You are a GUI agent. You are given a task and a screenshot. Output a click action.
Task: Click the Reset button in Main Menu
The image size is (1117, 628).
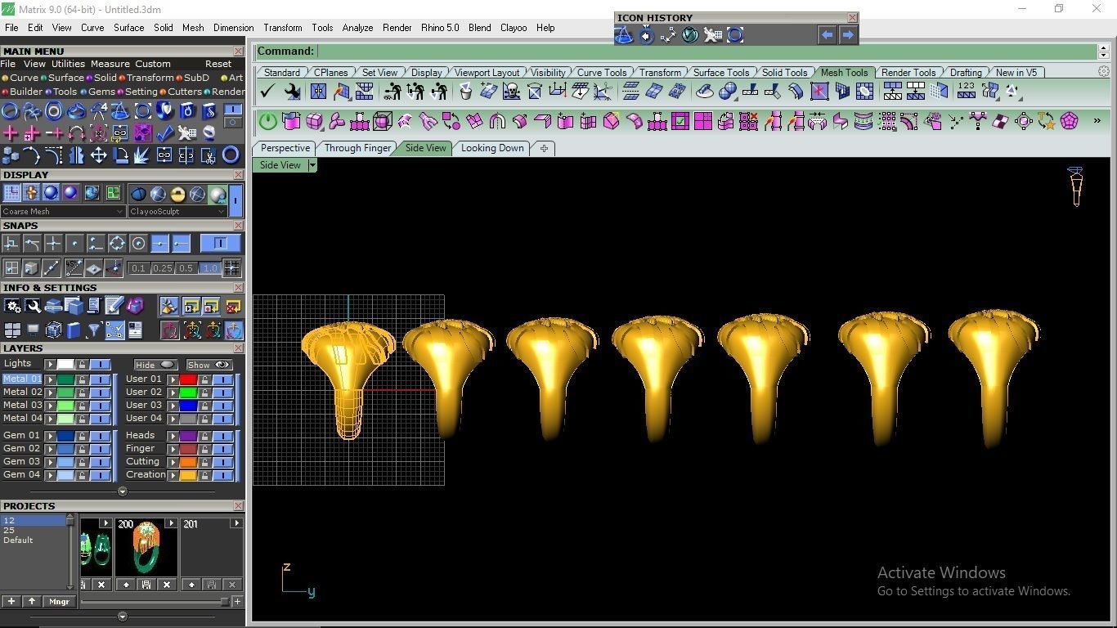tap(218, 64)
